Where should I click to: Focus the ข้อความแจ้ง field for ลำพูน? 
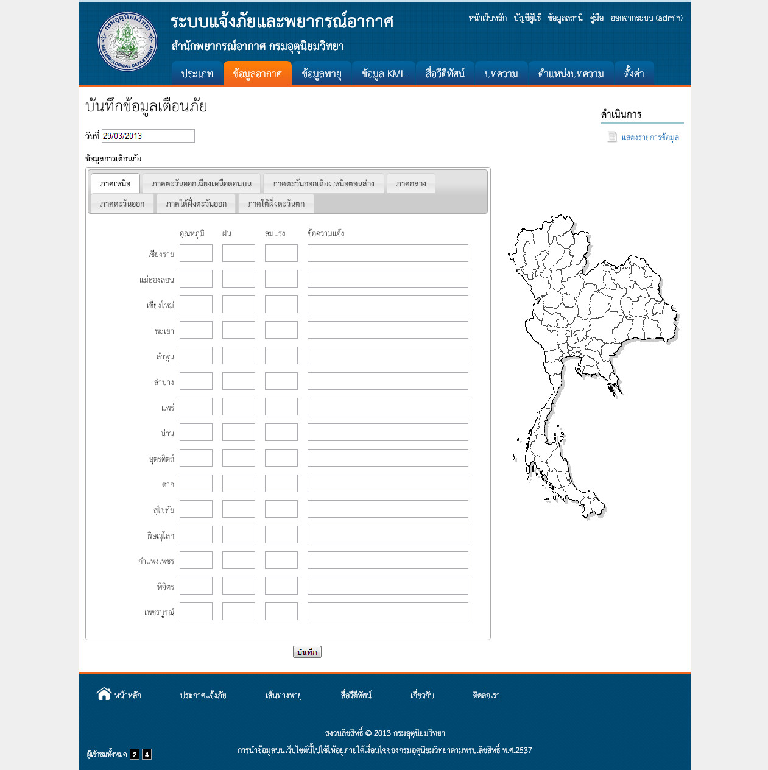(388, 356)
